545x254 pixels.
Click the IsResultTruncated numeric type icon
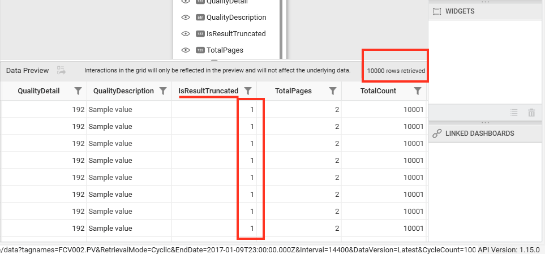pyautogui.click(x=200, y=34)
